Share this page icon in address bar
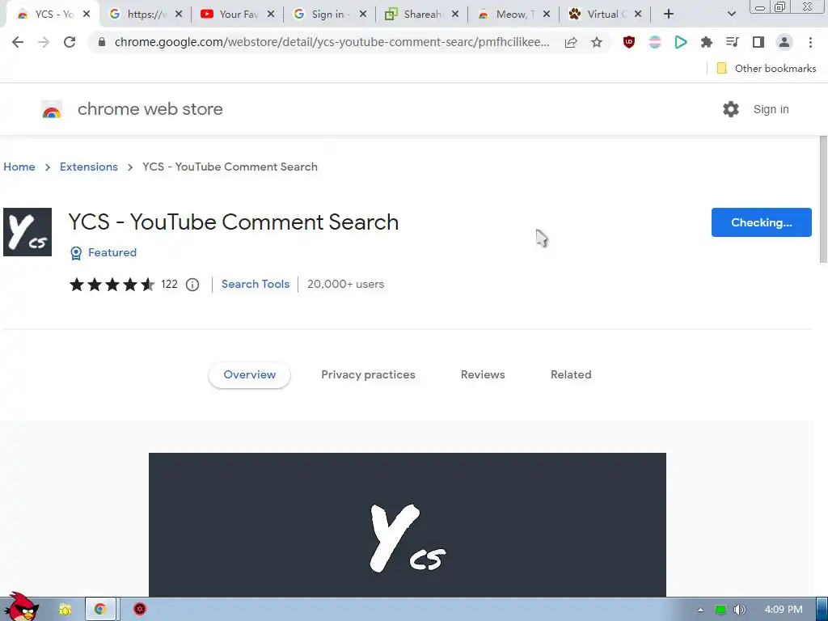828x621 pixels. point(571,42)
